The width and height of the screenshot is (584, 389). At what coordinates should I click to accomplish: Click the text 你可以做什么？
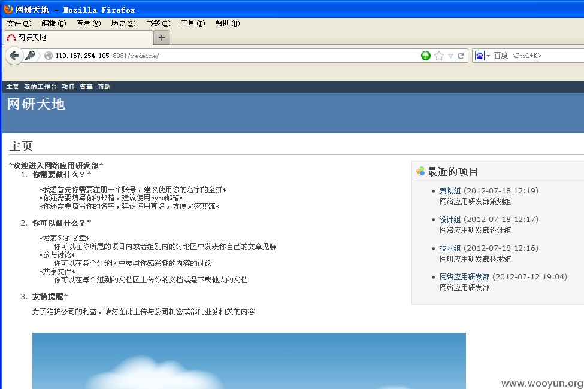pos(59,223)
